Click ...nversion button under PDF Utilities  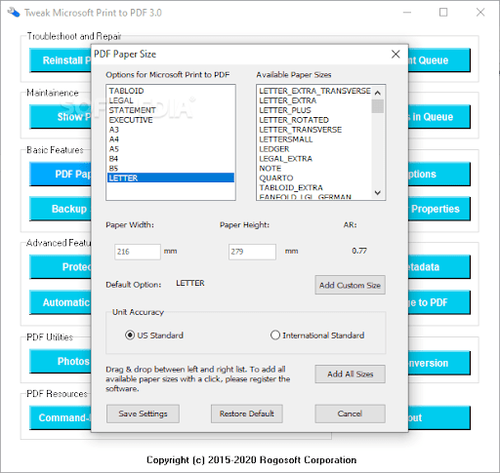[x=439, y=363]
